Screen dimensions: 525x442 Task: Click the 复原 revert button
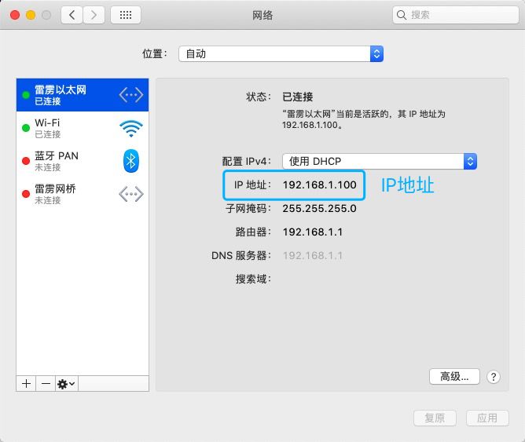tap(435, 418)
